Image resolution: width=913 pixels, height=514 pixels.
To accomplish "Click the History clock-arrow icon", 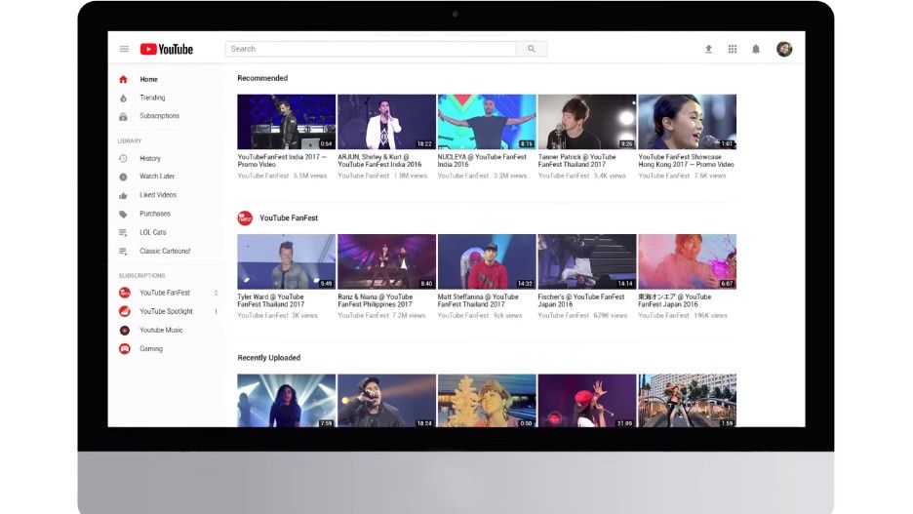I will [123, 158].
